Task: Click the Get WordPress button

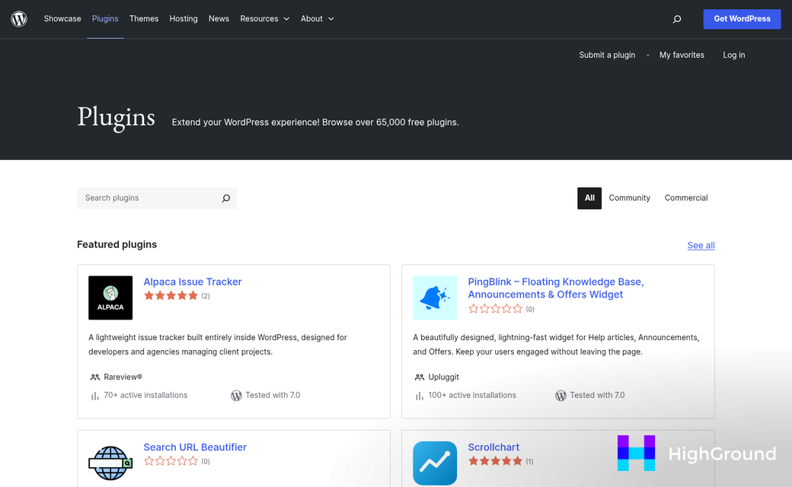Action: 742,19
